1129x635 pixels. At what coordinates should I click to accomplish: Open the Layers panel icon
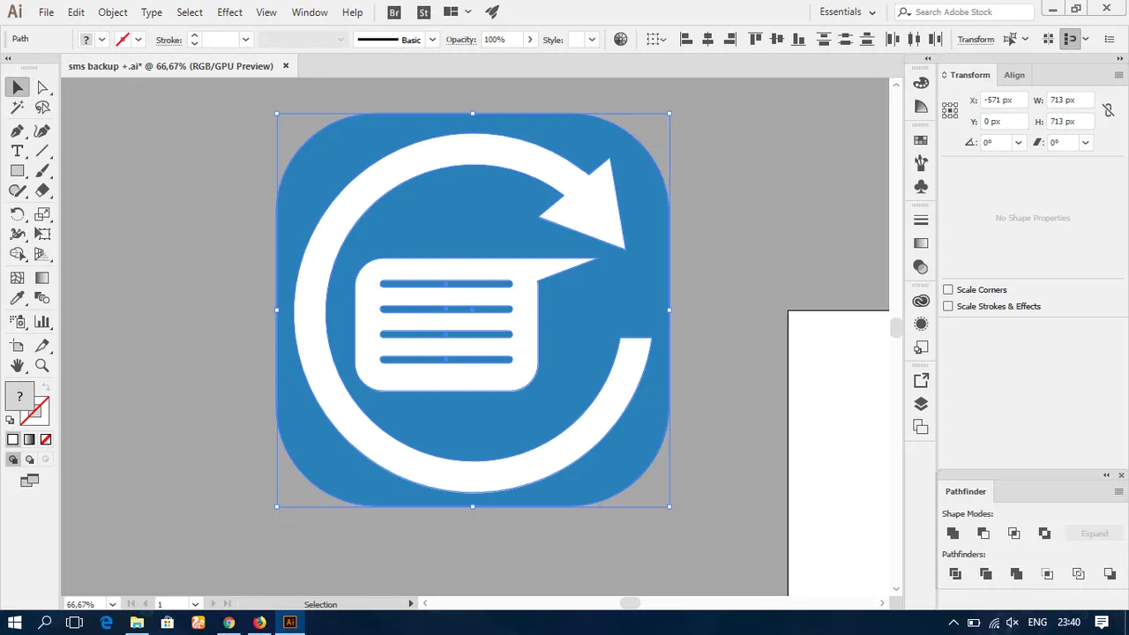click(921, 404)
